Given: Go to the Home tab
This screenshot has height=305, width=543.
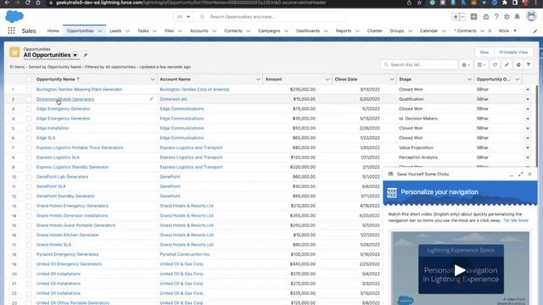Looking at the screenshot, I should (53, 30).
